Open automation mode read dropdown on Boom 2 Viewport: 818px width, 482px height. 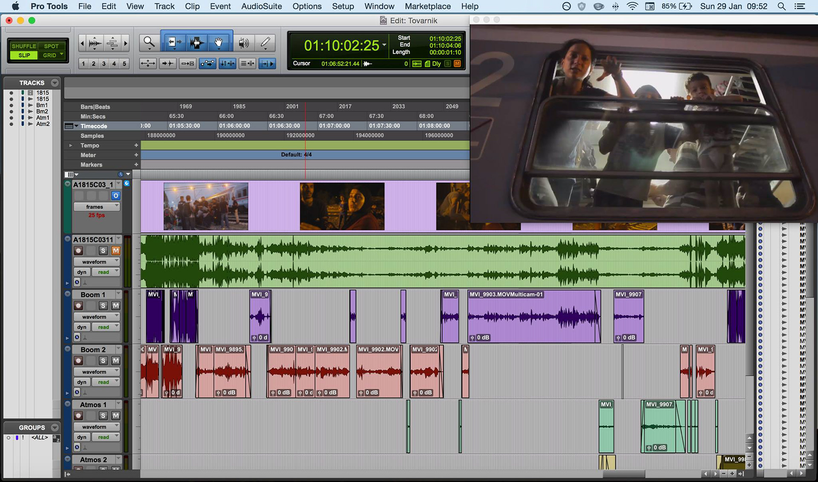[106, 382]
